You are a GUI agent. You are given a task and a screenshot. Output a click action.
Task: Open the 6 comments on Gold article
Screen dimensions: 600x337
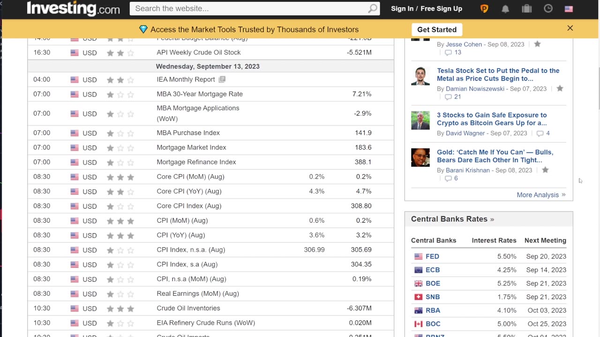[x=451, y=178]
